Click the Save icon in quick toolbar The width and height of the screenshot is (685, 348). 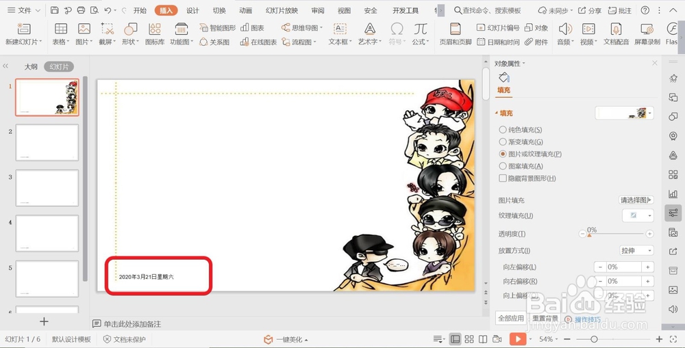tap(55, 10)
